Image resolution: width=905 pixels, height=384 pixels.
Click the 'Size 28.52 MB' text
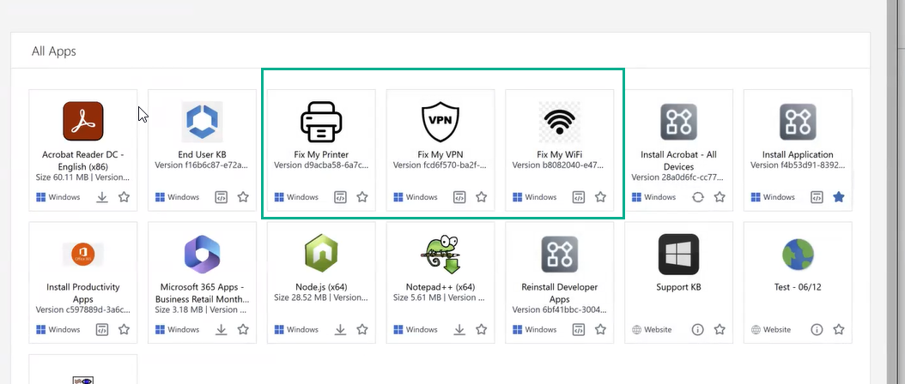coord(299,297)
